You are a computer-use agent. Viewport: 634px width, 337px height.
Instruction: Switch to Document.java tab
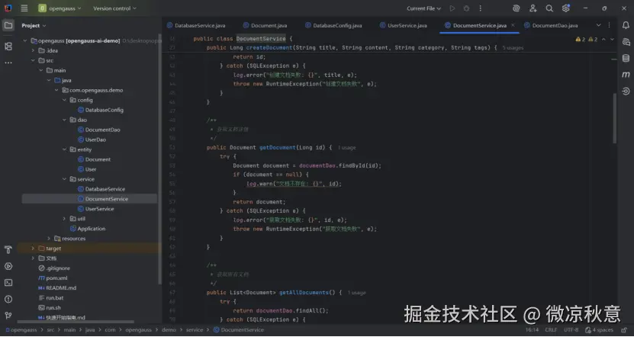tap(265, 25)
